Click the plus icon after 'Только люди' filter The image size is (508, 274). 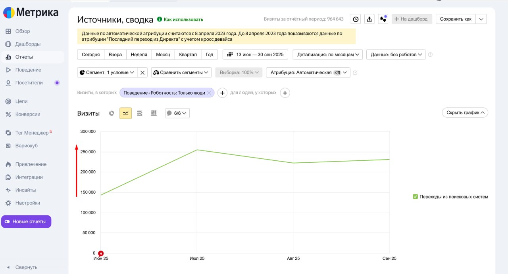click(x=222, y=93)
